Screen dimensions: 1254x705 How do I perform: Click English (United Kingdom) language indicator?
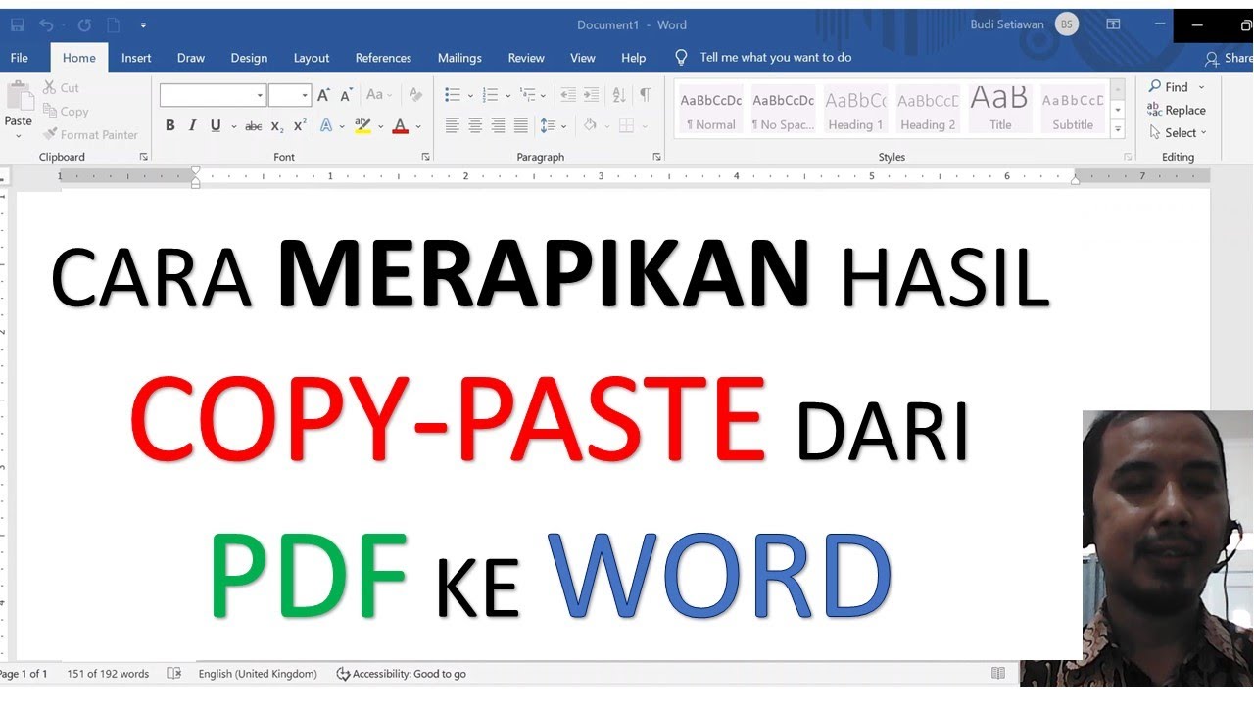[258, 674]
